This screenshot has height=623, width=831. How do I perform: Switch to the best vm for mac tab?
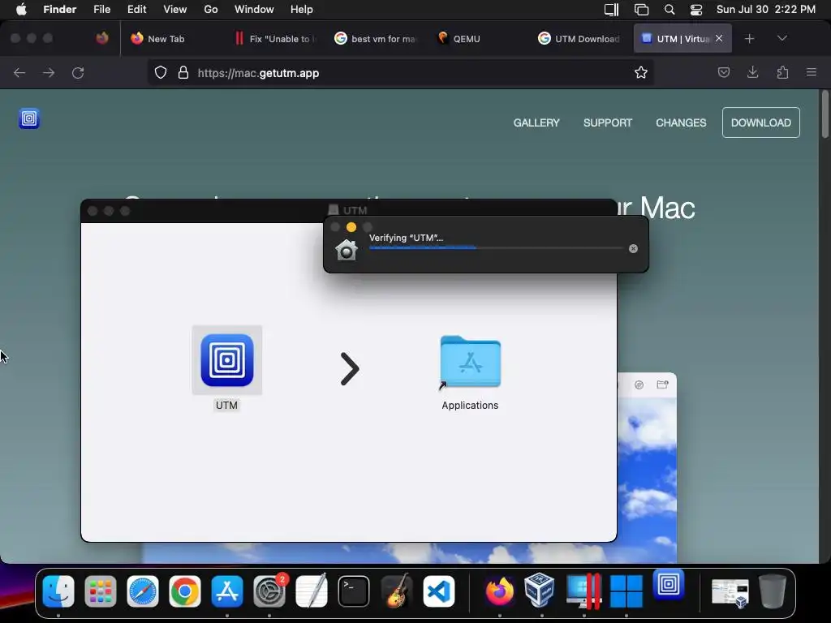[375, 39]
